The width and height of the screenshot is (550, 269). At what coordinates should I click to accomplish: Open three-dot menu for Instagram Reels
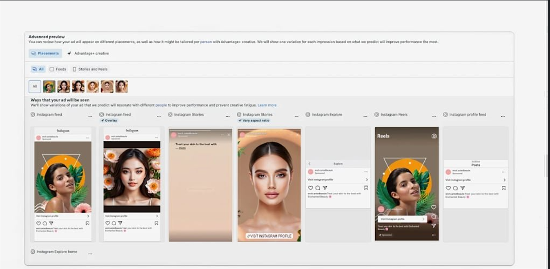pos(434,117)
